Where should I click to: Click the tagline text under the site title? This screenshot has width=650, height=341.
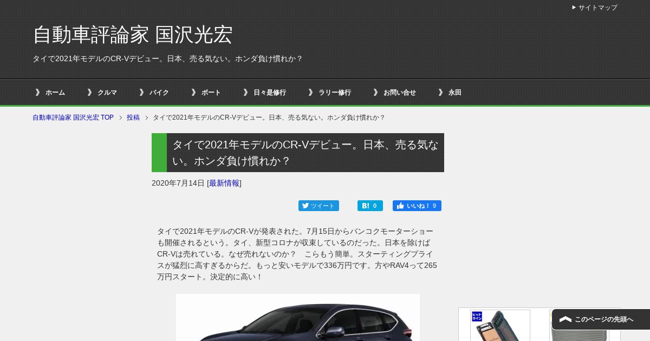pyautogui.click(x=167, y=58)
